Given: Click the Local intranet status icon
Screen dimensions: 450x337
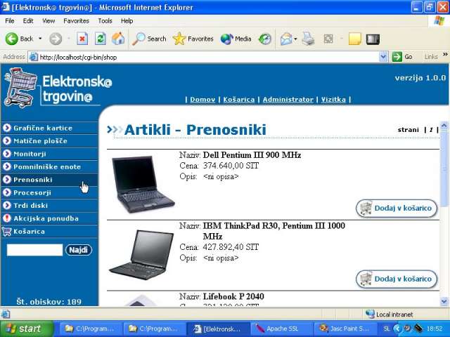Looking at the screenshot, I should [370, 314].
